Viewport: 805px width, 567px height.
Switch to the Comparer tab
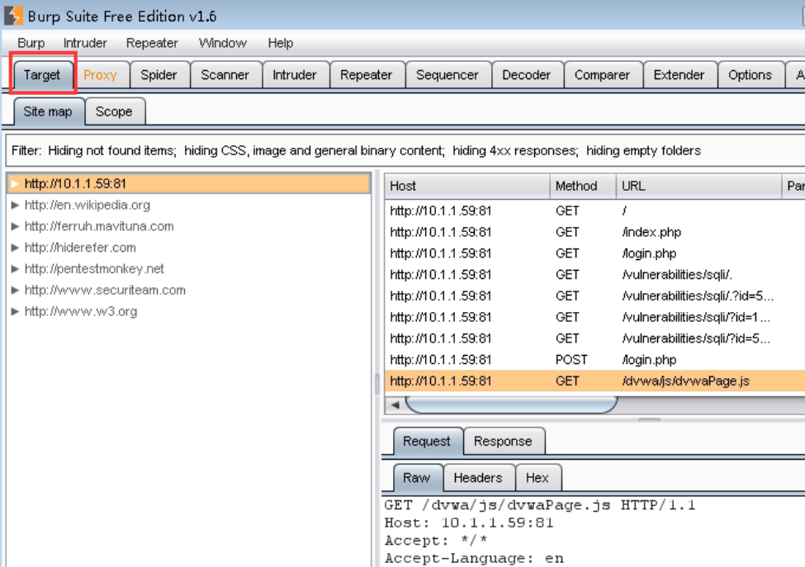[x=602, y=75]
